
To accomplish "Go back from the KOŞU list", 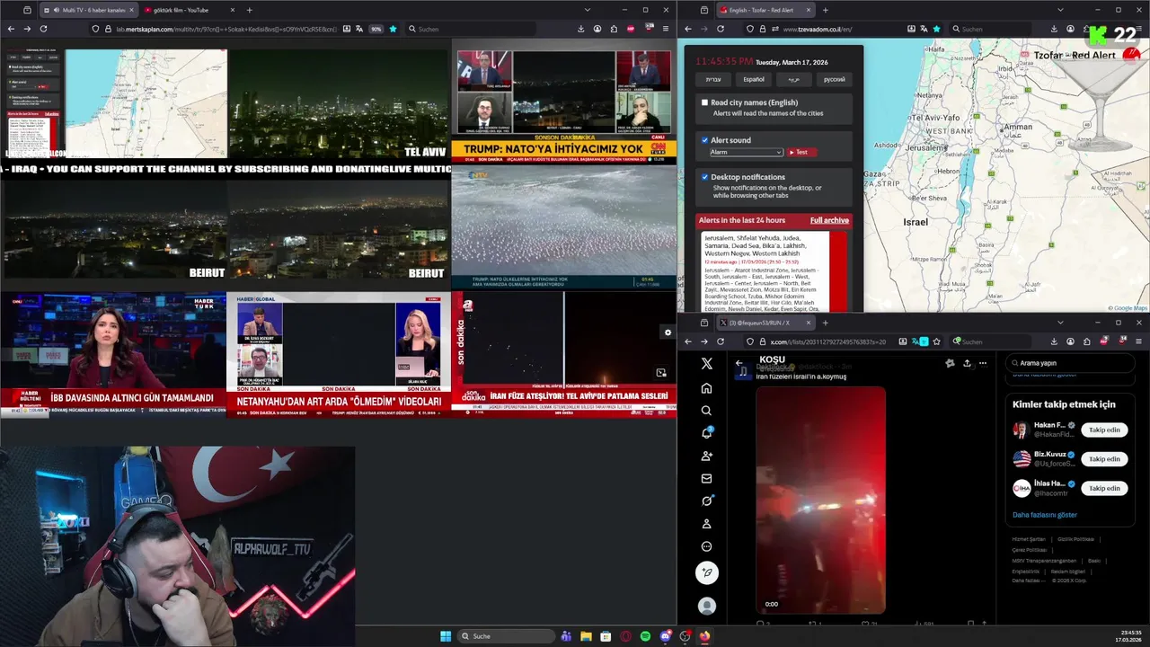I will [x=739, y=363].
